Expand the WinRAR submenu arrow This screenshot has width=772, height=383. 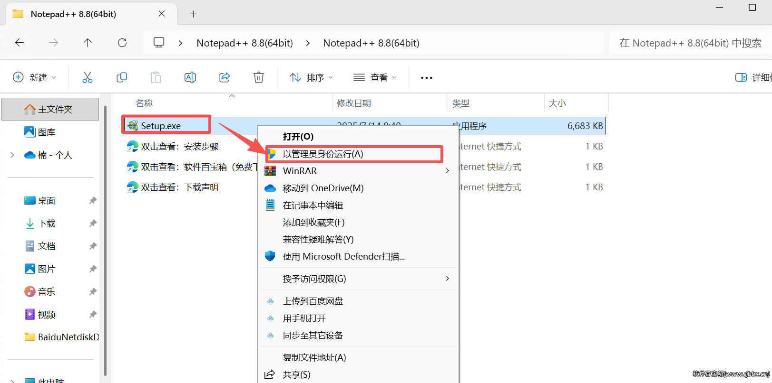(x=447, y=171)
